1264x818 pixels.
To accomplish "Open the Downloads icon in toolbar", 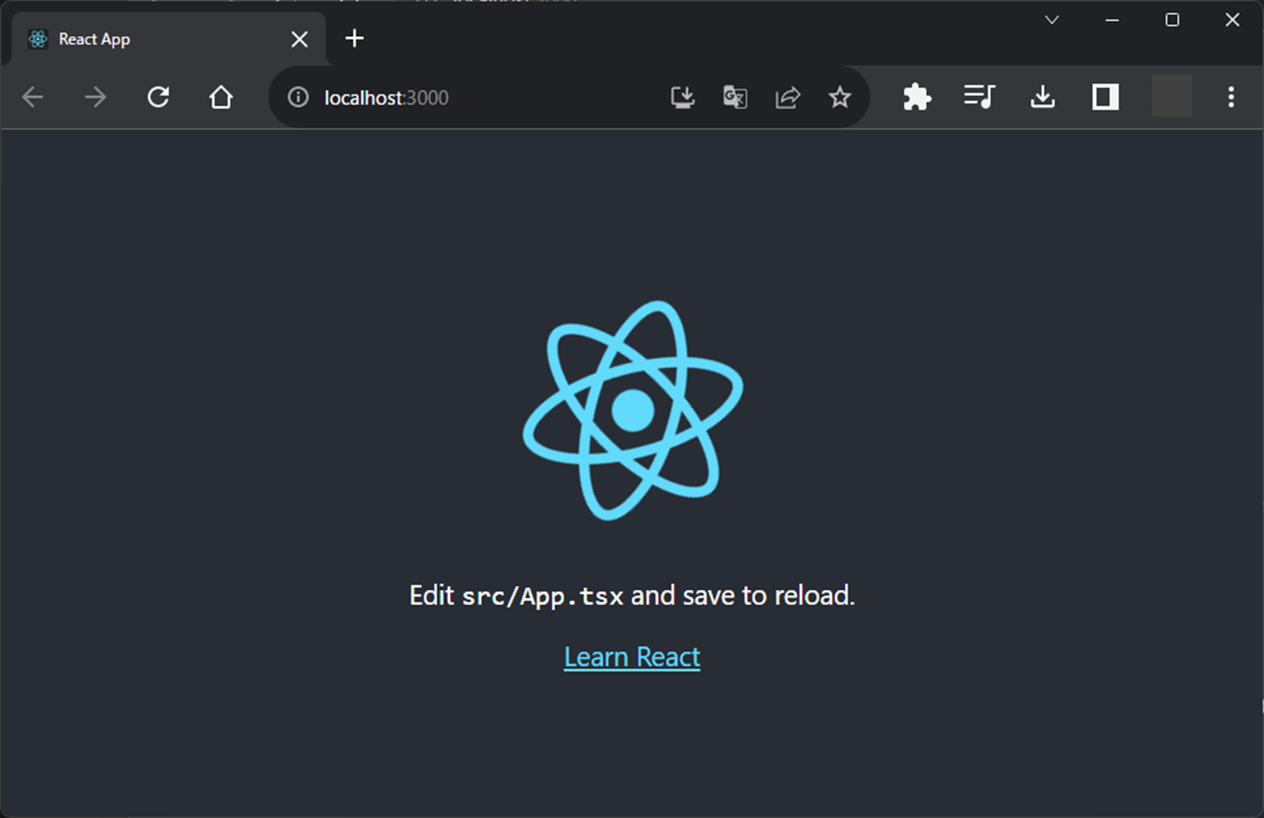I will pos(1042,97).
